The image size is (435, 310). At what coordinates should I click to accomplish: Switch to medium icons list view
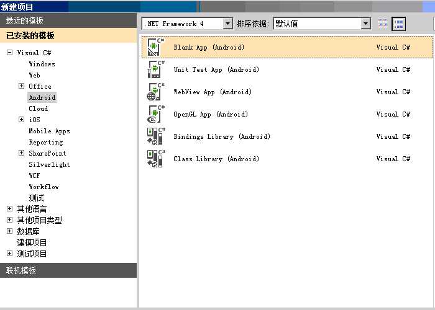point(399,24)
